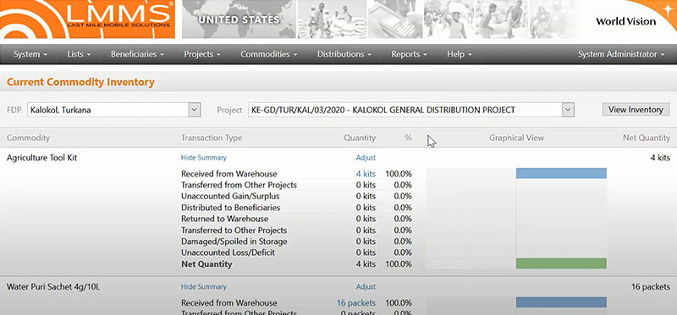Open the 16 packets Received from Warehouse link
The height and width of the screenshot is (315, 677).
356,303
